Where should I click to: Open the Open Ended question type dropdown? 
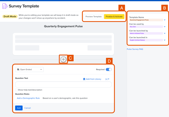click(29, 70)
